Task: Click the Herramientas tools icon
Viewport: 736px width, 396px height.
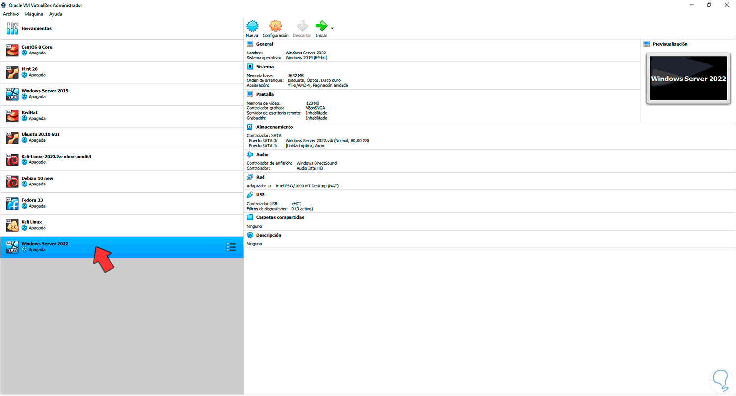Action: (x=12, y=28)
